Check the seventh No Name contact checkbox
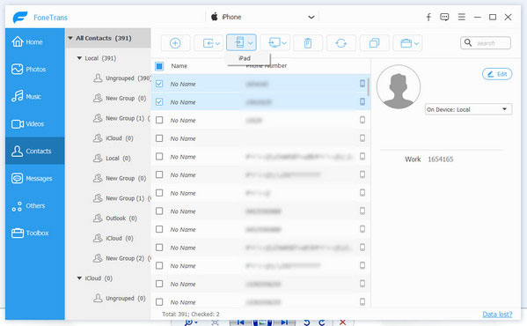 159,193
